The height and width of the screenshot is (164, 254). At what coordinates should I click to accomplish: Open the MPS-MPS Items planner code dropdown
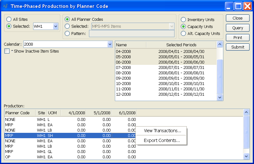click(x=172, y=26)
